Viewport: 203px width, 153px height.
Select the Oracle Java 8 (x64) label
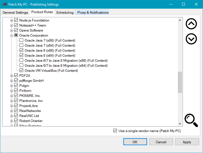[x=50, y=56]
